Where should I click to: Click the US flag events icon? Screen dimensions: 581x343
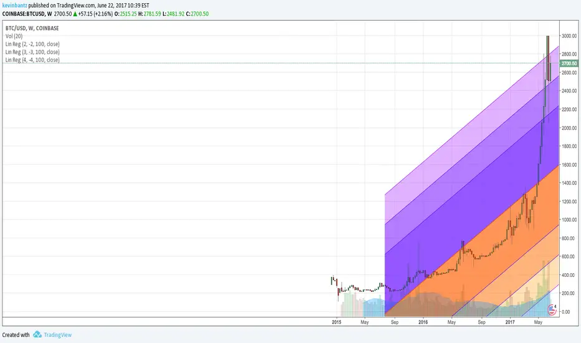pos(552,309)
